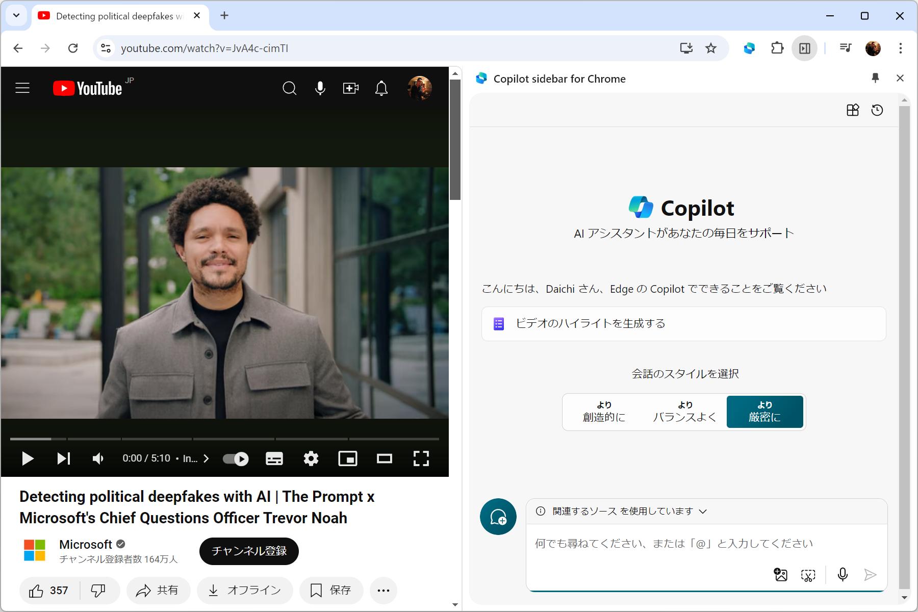Select より厳密に conversation style
The width and height of the screenshot is (918, 612).
[x=764, y=412]
